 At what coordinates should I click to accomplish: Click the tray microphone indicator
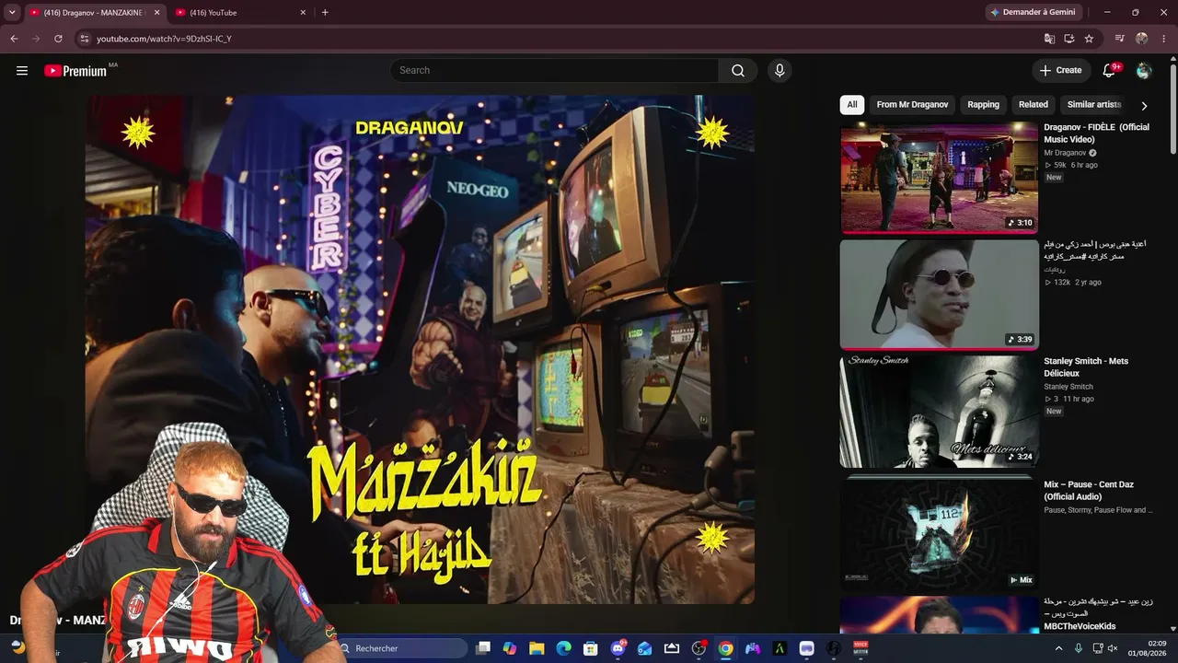[1079, 648]
